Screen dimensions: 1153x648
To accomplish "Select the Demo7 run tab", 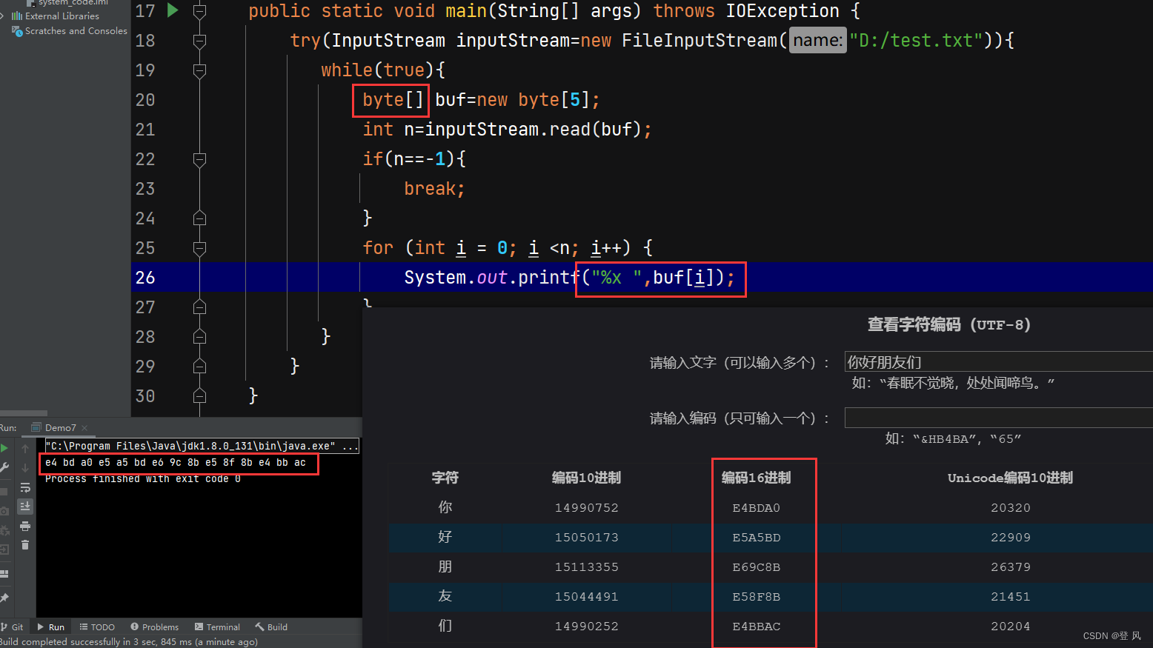I will pyautogui.click(x=60, y=428).
